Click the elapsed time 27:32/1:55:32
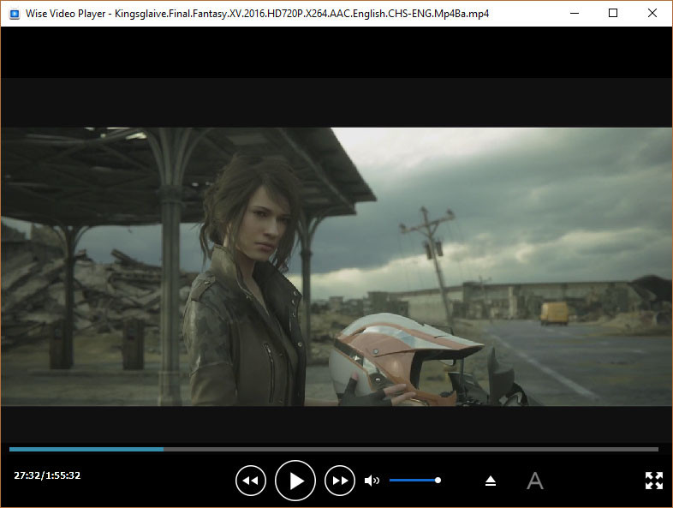Image resolution: width=673 pixels, height=508 pixels. point(47,475)
